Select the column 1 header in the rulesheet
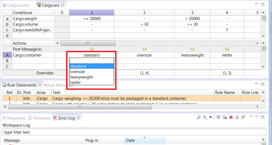Viewport: 272px width, 145px height. coord(92,13)
